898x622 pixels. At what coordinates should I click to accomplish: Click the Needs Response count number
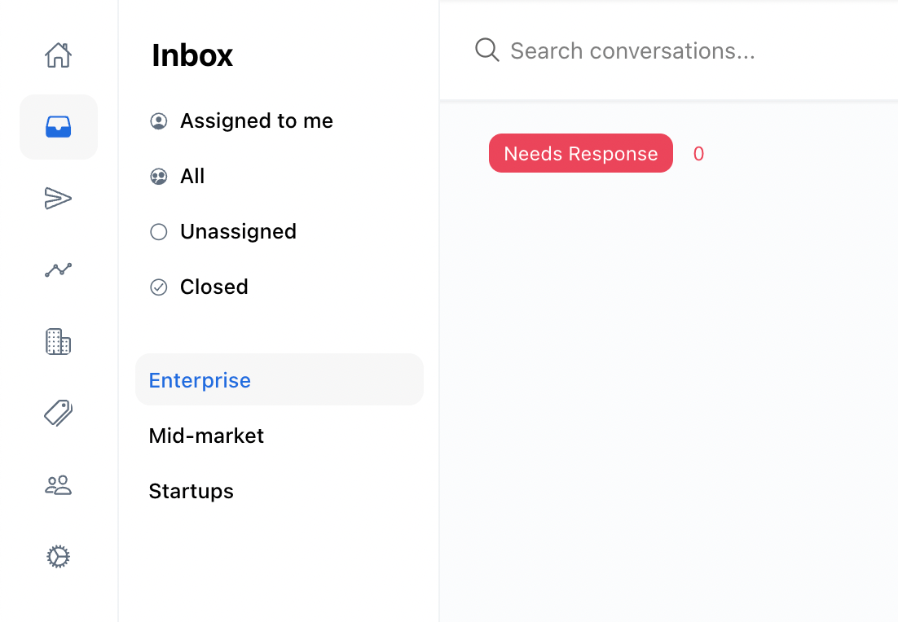698,154
